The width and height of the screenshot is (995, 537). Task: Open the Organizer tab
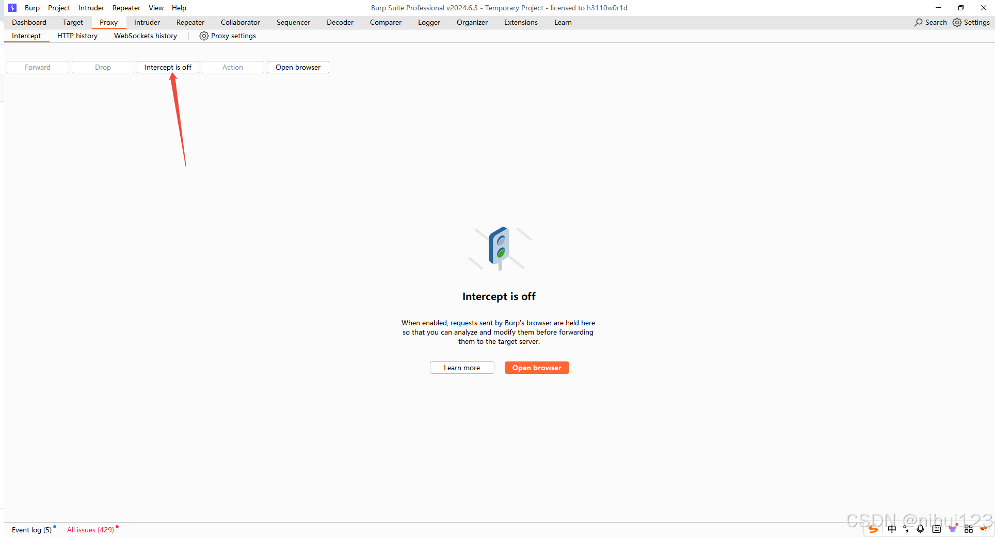(472, 22)
